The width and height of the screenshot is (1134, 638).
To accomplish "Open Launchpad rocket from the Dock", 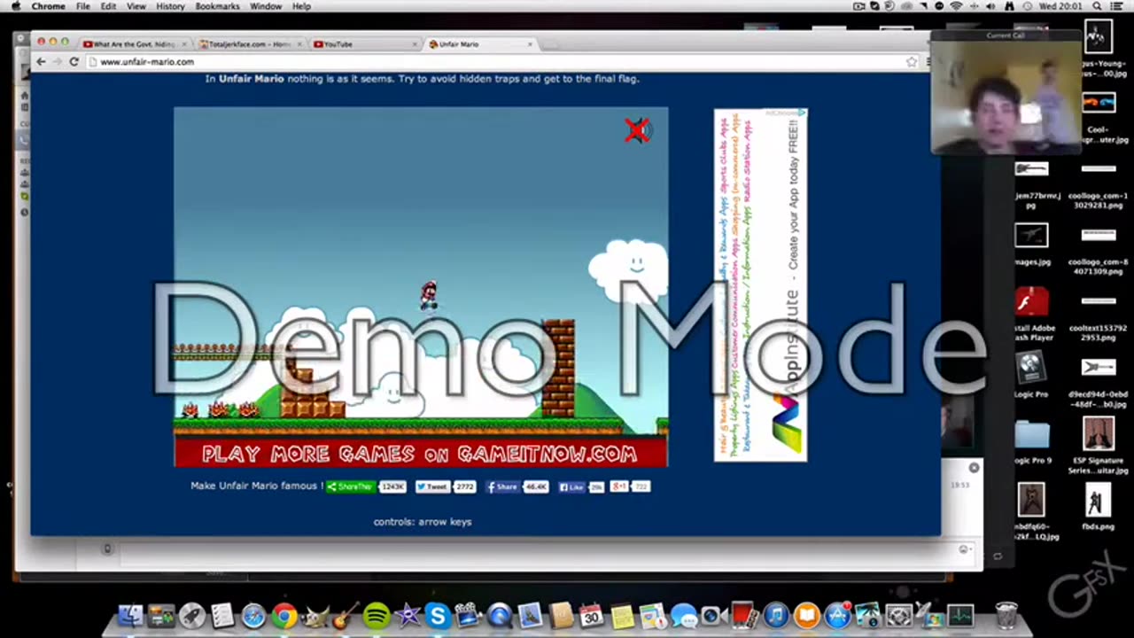I will pos(191,615).
